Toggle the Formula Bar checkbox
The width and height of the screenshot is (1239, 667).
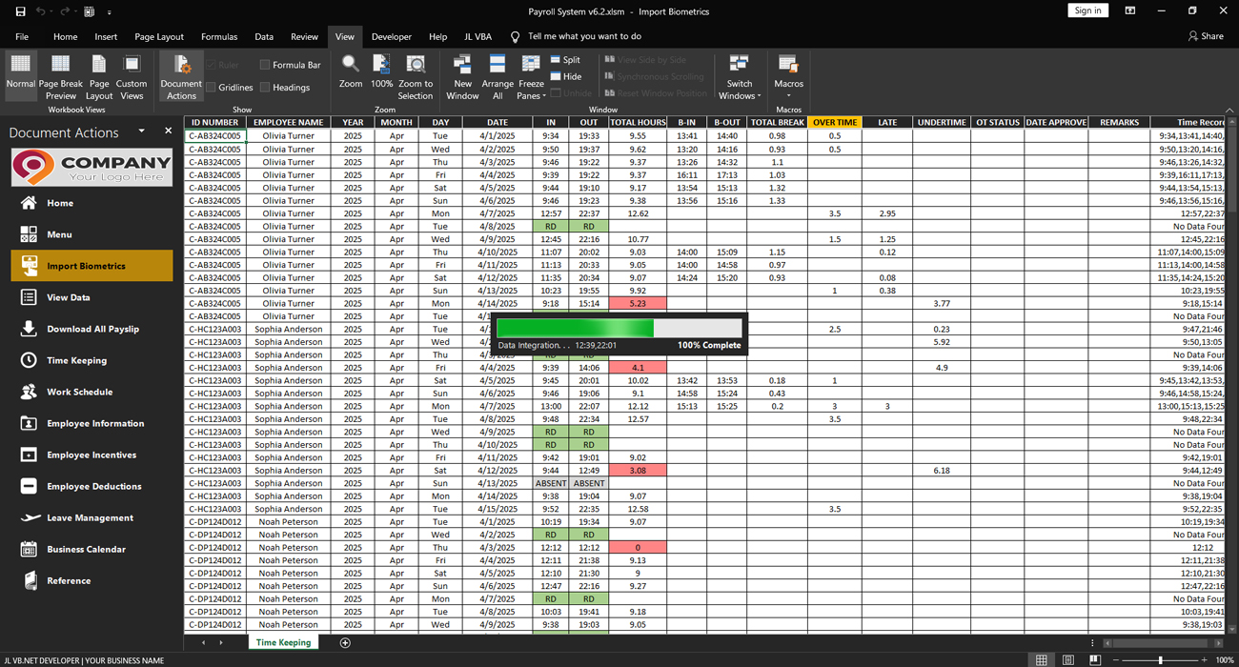tap(265, 65)
